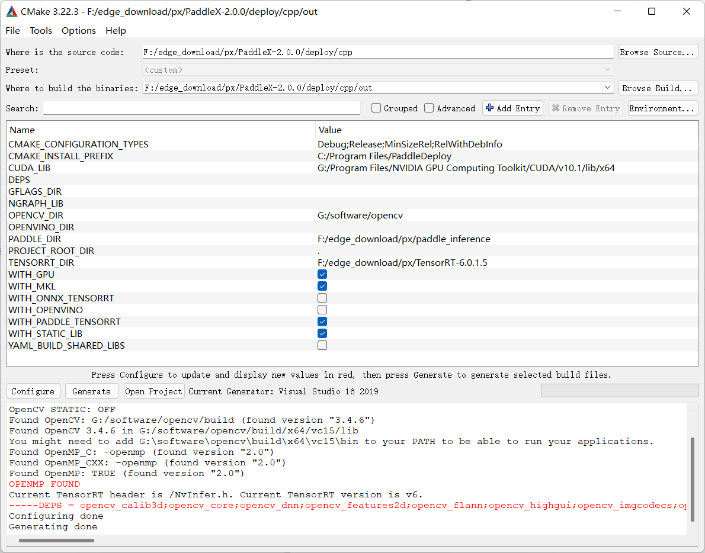Enable WITH_OPENVINO checkbox
The height and width of the screenshot is (553, 705).
point(322,310)
